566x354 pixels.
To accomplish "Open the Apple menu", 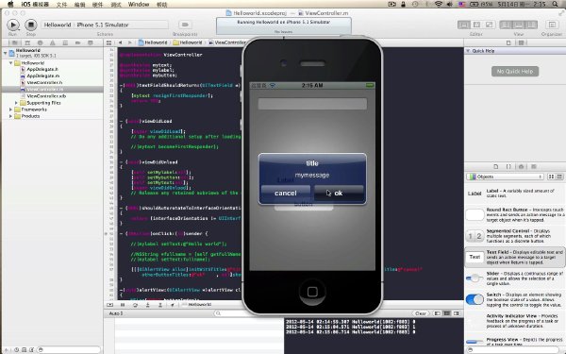I will (x=10, y=4).
